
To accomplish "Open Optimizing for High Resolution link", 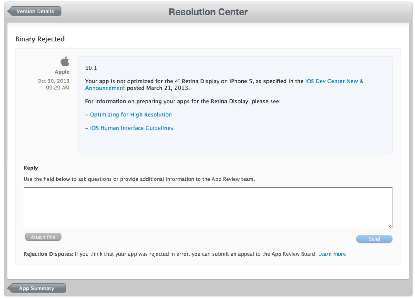I will click(x=131, y=115).
